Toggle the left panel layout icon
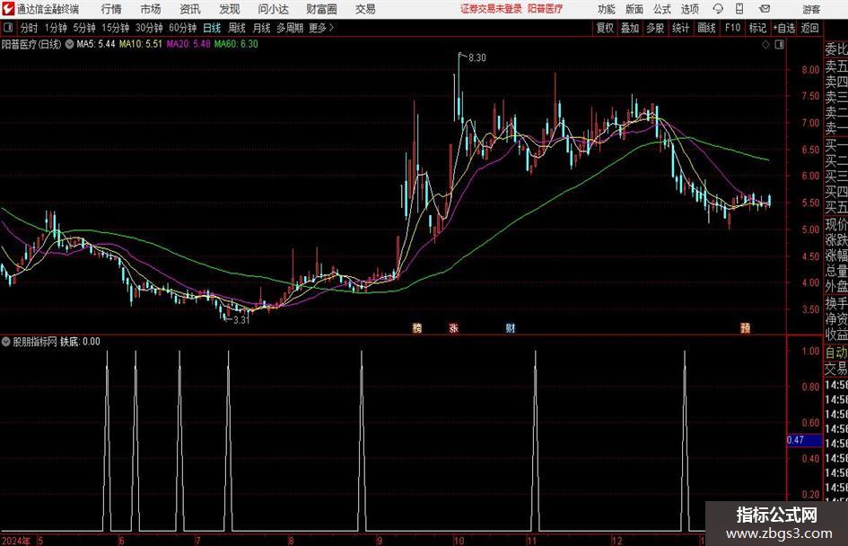Screen dimensions: 848x546 (x=7, y=28)
